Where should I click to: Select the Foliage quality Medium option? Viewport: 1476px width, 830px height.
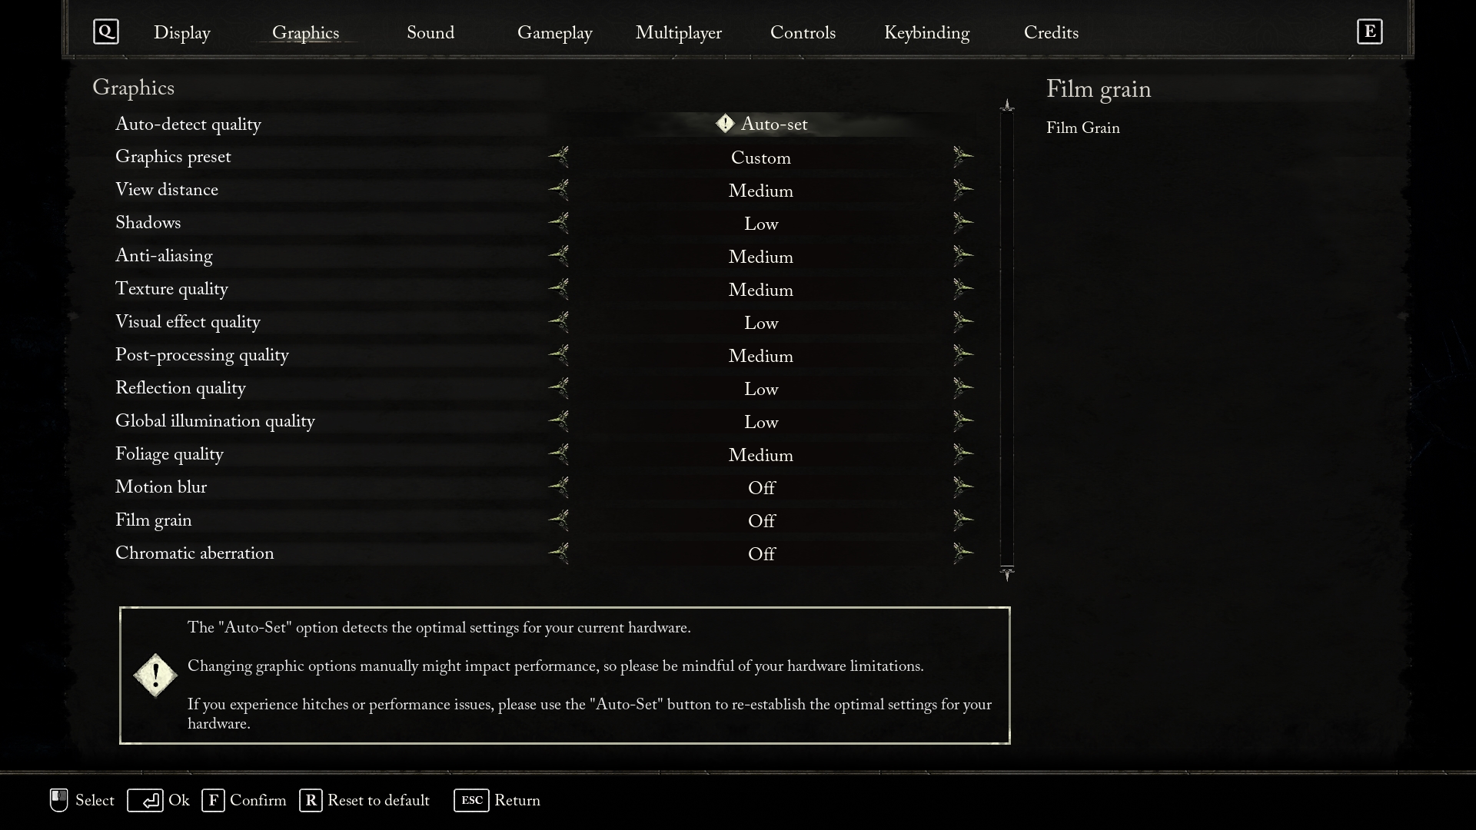coord(760,454)
